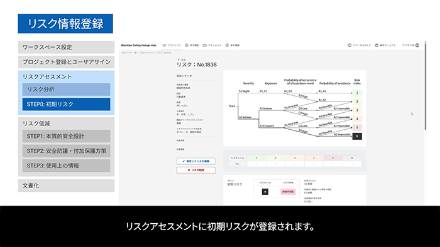Click リスクレベル table cell 6
440x247 pixels.
coord(352,158)
